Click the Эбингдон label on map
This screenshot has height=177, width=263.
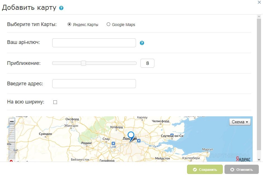71,126
